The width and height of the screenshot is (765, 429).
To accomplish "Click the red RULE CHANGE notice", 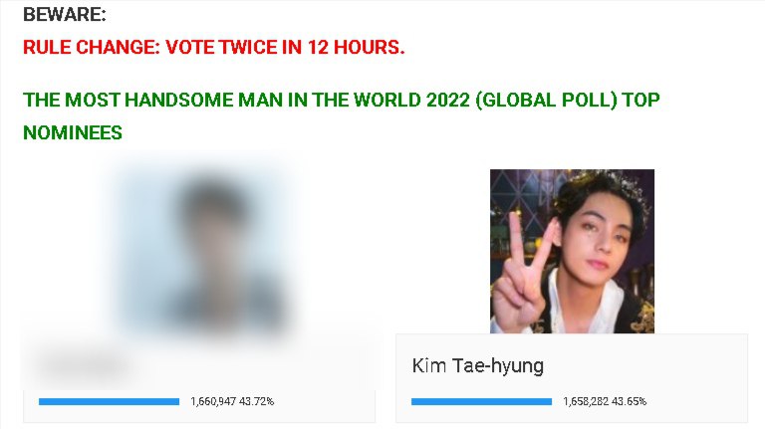I will tap(214, 48).
